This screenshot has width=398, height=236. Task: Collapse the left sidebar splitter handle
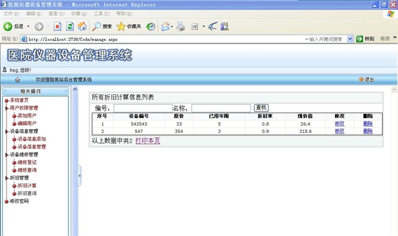pos(80,176)
